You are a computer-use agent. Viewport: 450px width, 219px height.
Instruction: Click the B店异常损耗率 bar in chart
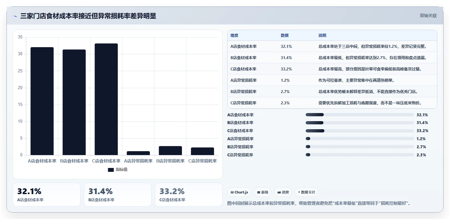170,151
